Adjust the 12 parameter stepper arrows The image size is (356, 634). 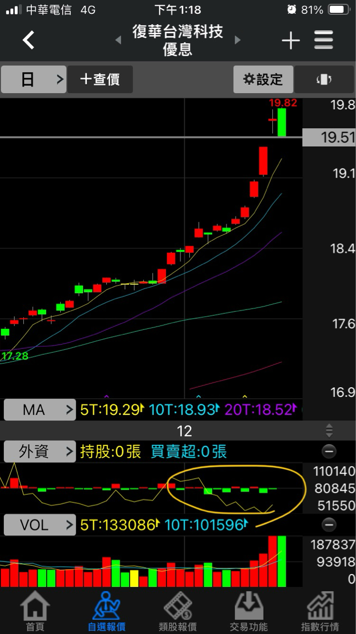329,431
